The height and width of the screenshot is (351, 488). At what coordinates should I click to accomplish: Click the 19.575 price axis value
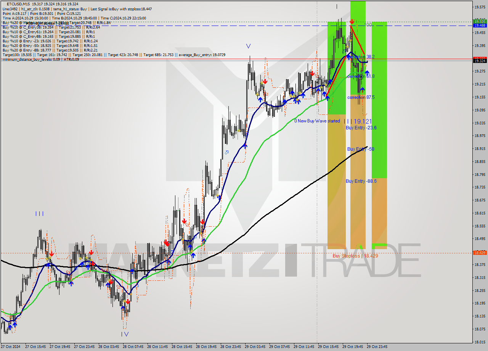point(480,7)
